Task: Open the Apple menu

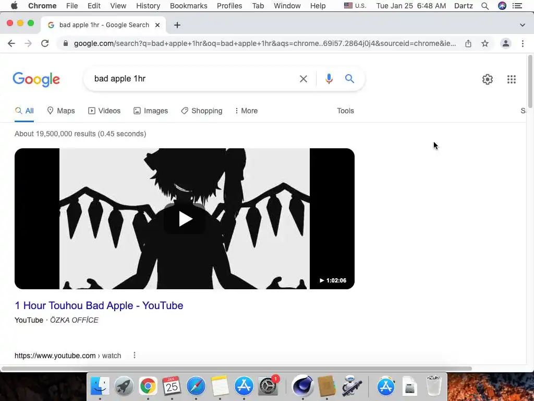Action: [x=14, y=6]
